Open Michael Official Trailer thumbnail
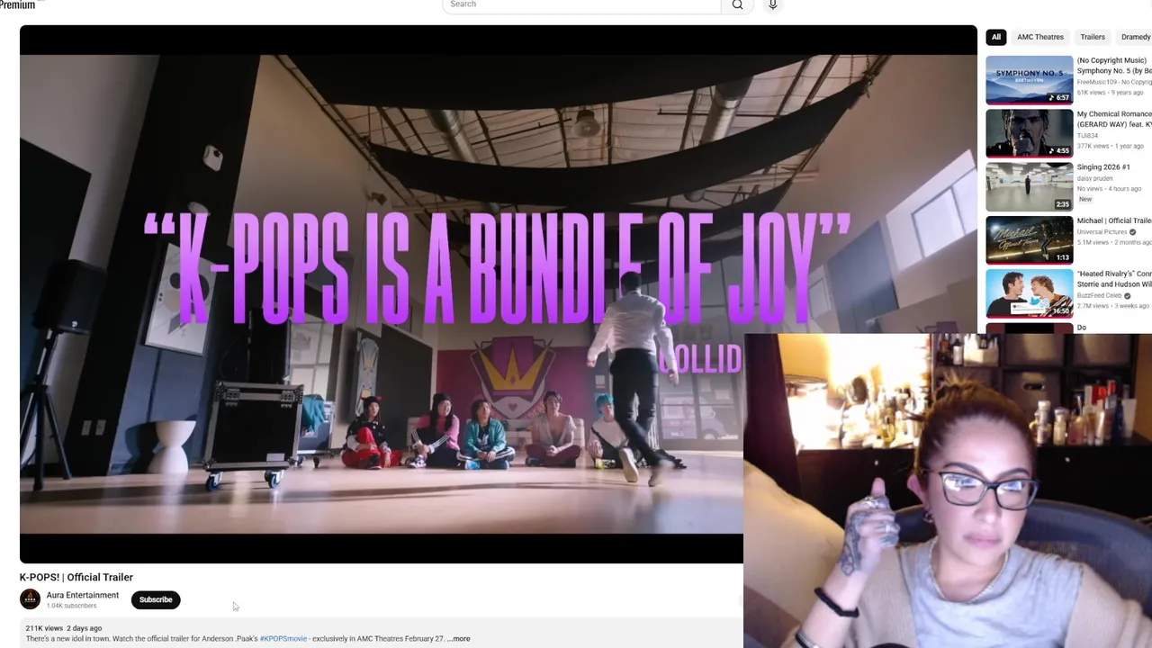This screenshot has height=648, width=1152. pyautogui.click(x=1029, y=239)
